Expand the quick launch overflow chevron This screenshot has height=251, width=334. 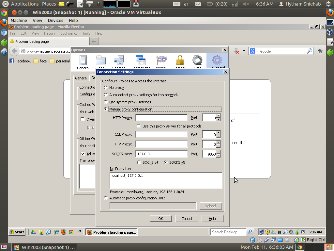80,231
